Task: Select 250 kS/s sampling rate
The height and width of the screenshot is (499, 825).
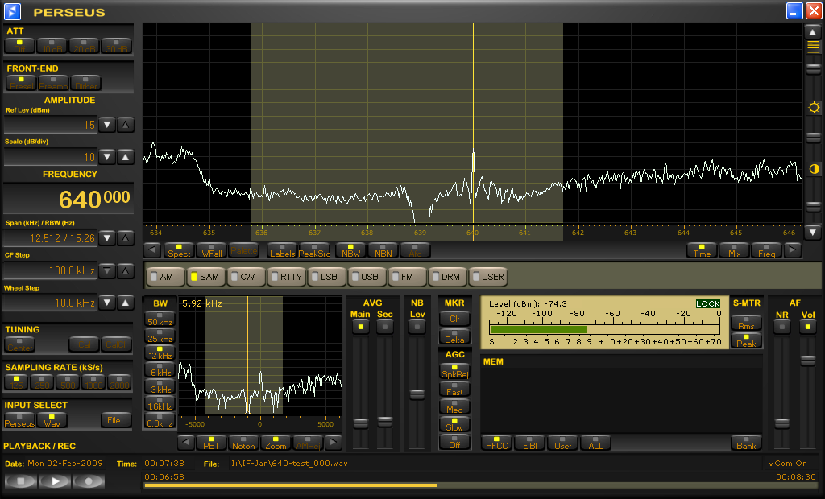Action: (x=42, y=381)
